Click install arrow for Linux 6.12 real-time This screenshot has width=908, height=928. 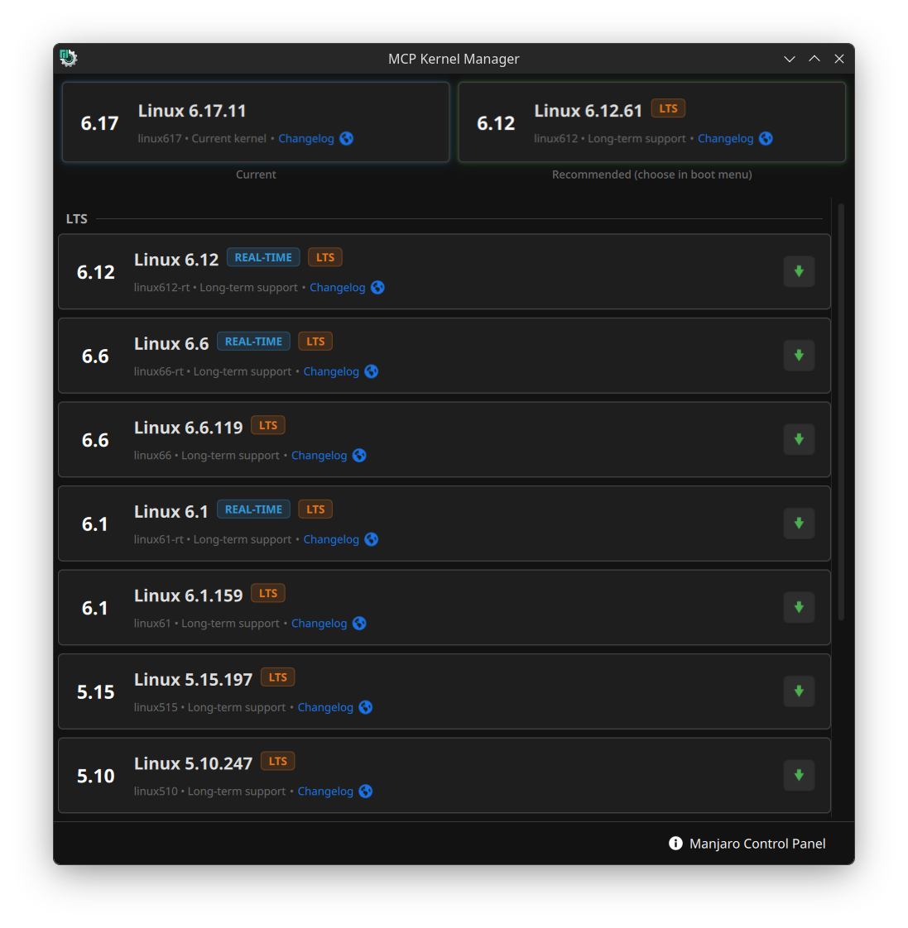coord(799,271)
